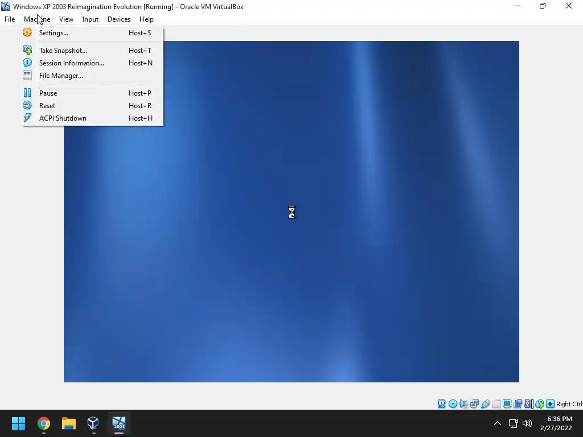
Task: Launch File Manager from Machine menu
Action: tap(93, 76)
